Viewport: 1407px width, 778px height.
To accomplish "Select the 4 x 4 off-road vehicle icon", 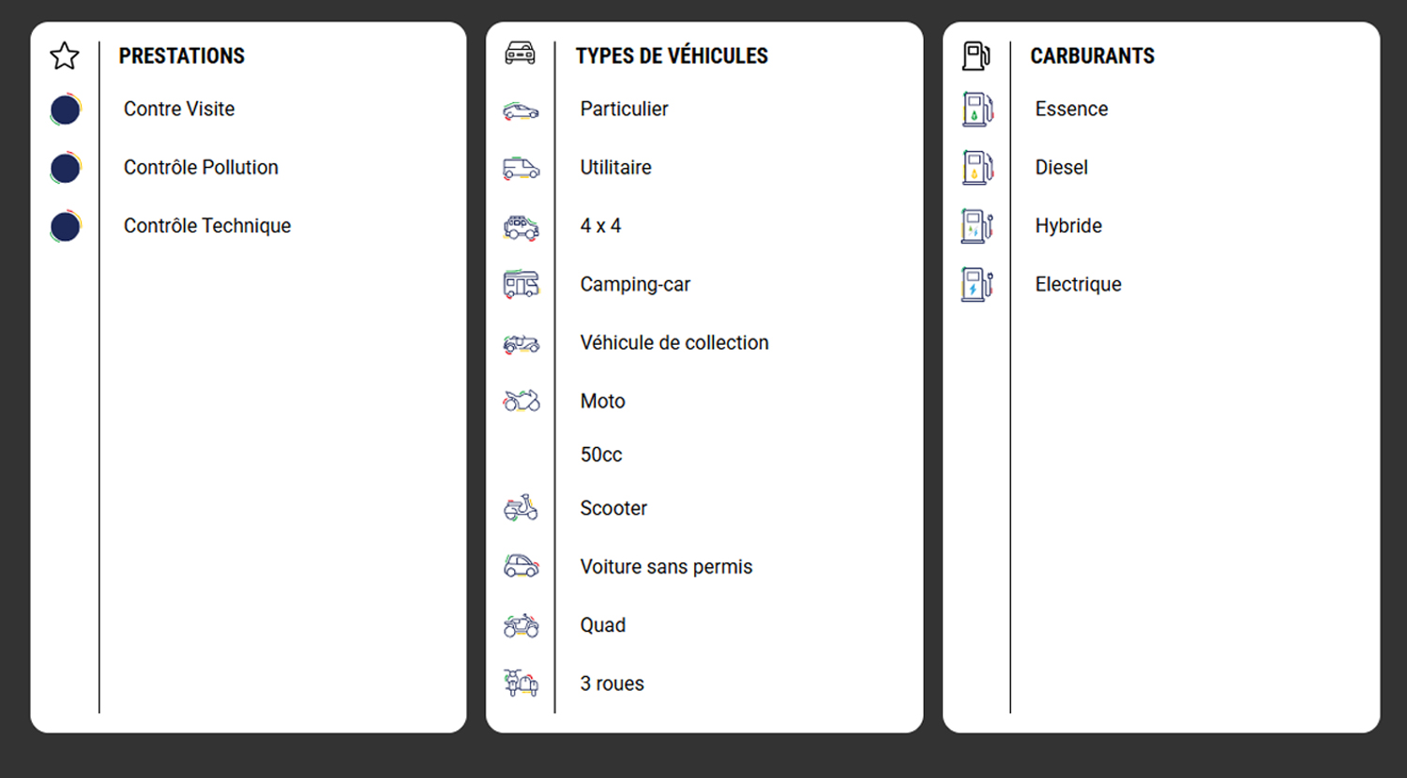I will pyautogui.click(x=521, y=228).
